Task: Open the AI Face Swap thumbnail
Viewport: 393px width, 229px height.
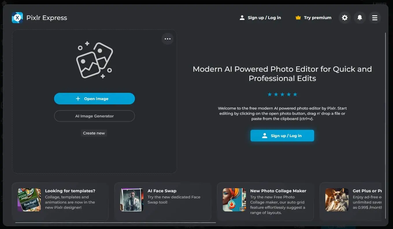Action: tap(132, 200)
